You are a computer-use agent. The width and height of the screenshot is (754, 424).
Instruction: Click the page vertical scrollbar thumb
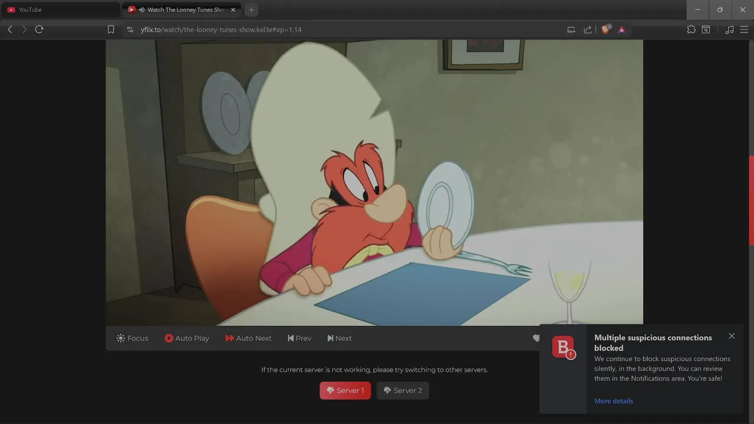coord(751,200)
